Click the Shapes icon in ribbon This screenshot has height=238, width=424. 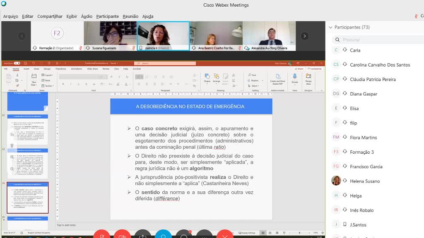(x=207, y=78)
